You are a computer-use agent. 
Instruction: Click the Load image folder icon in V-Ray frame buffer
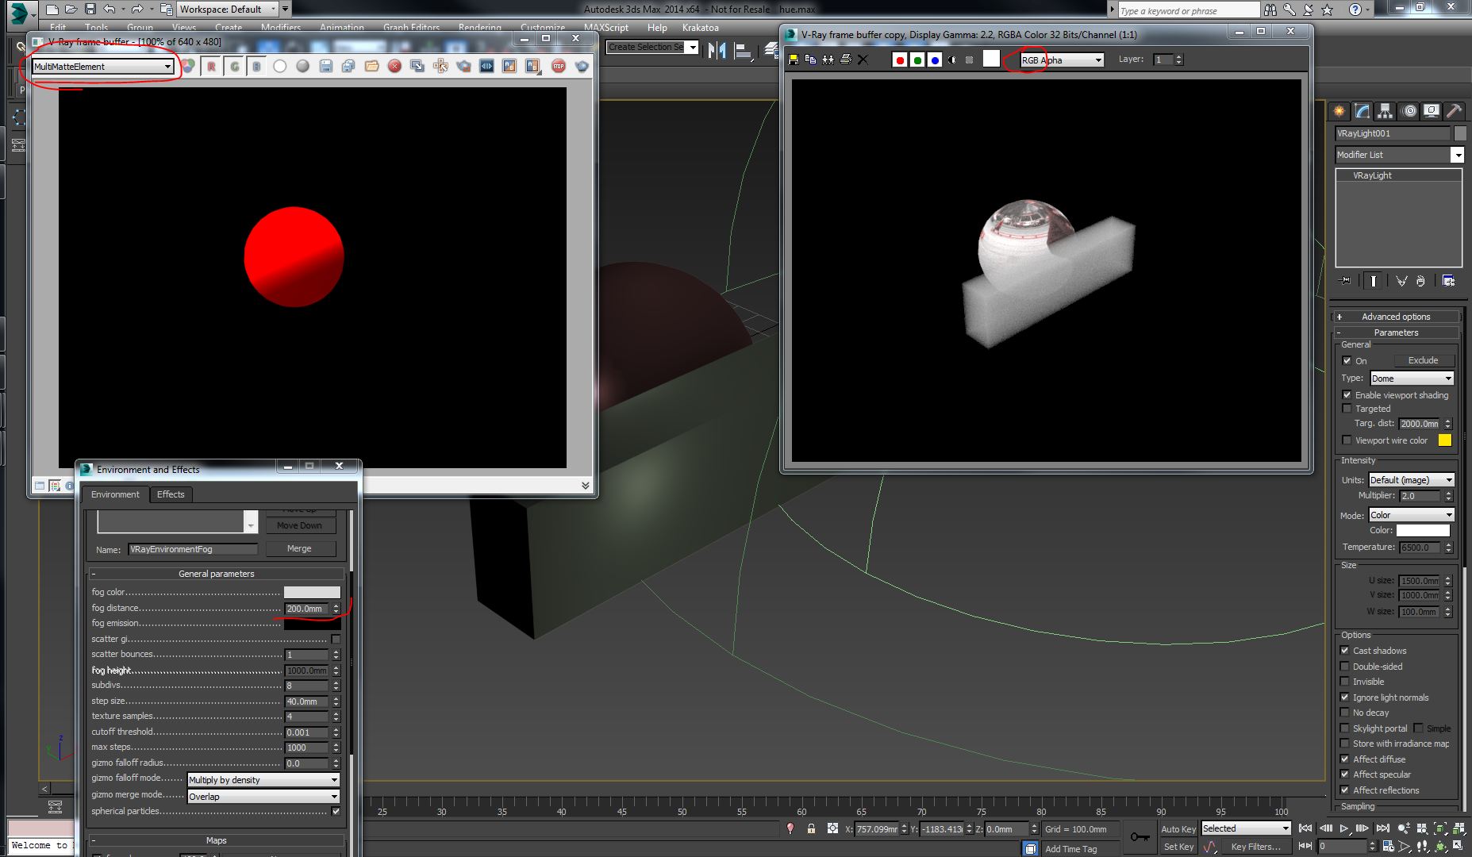coord(371,67)
